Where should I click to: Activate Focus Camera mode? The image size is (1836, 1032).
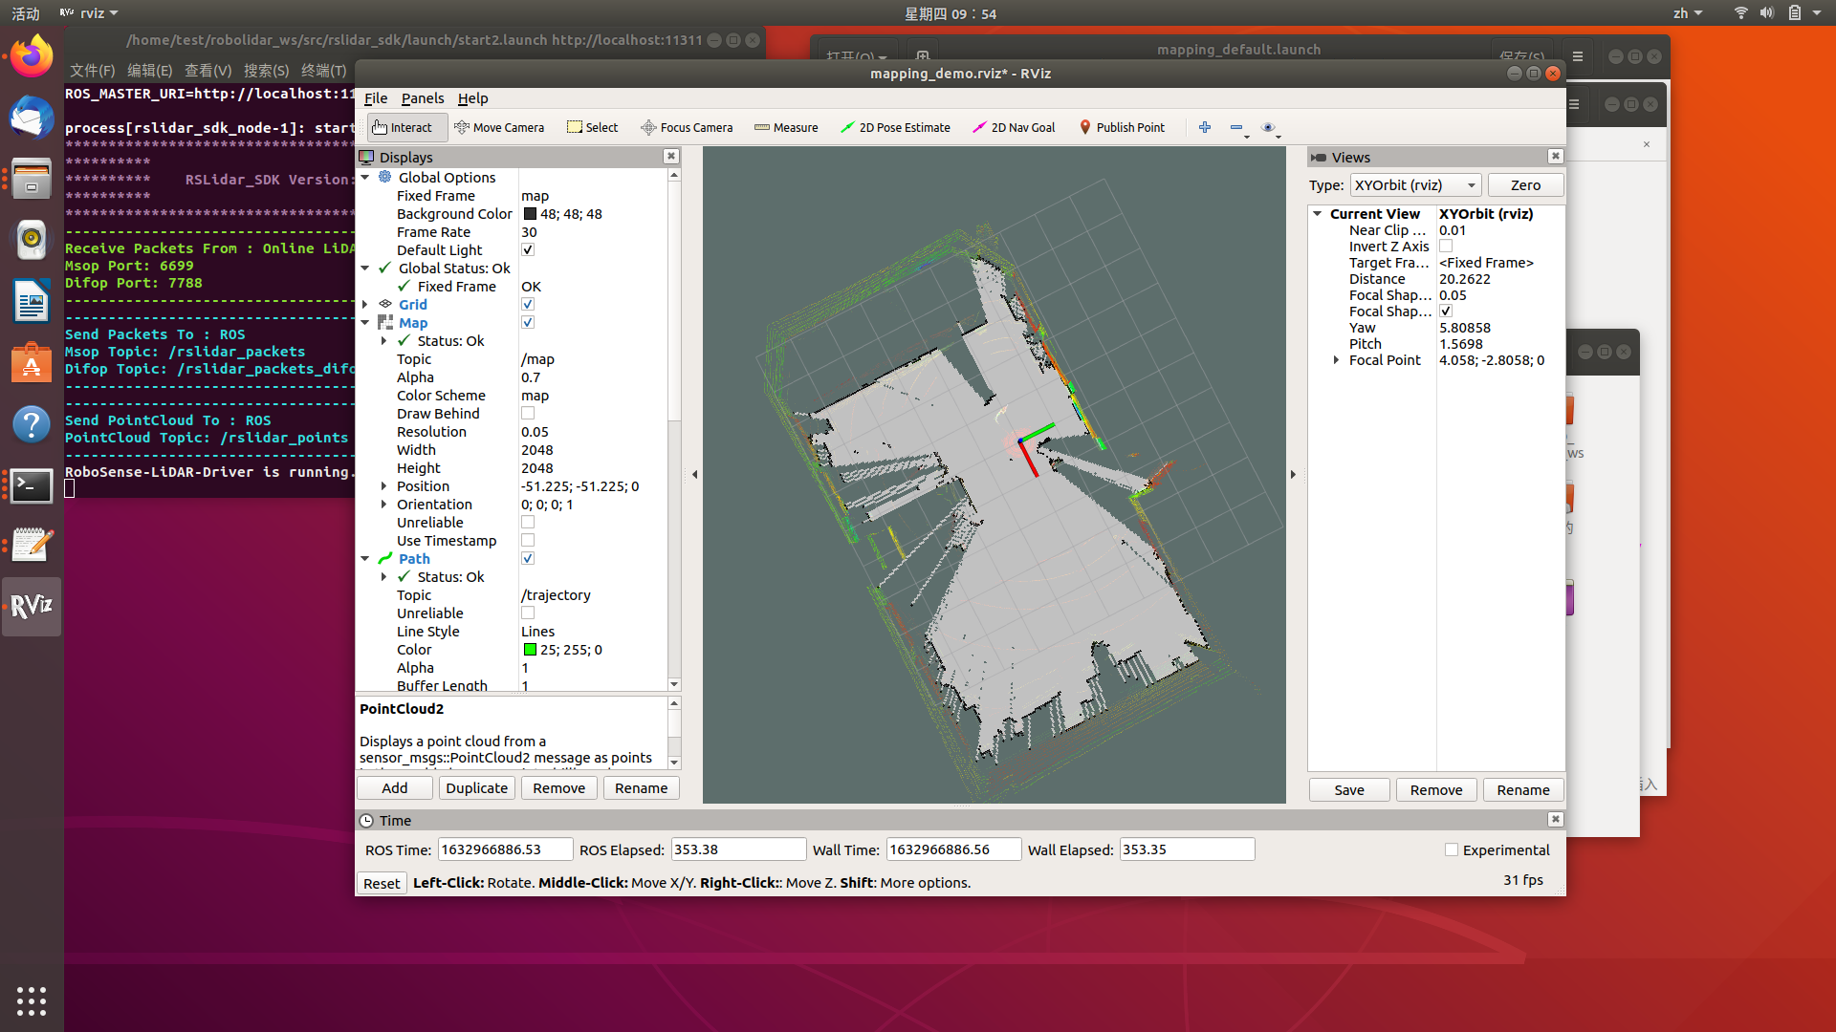pos(687,127)
